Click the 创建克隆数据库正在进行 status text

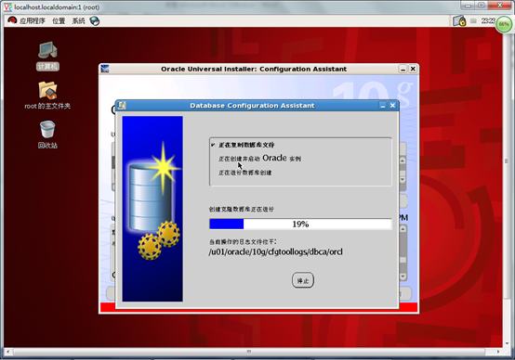tap(241, 209)
